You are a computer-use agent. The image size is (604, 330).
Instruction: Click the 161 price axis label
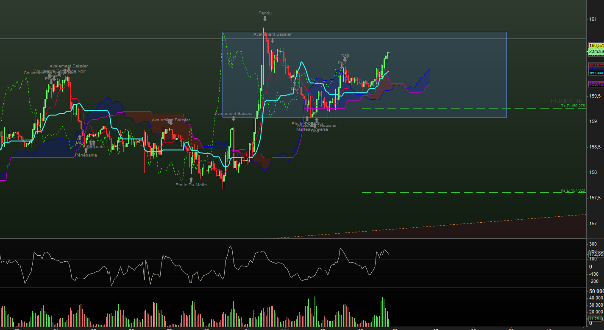(x=592, y=19)
